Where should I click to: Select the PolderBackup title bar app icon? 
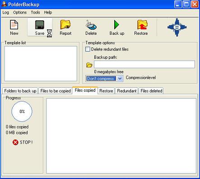click(4, 4)
